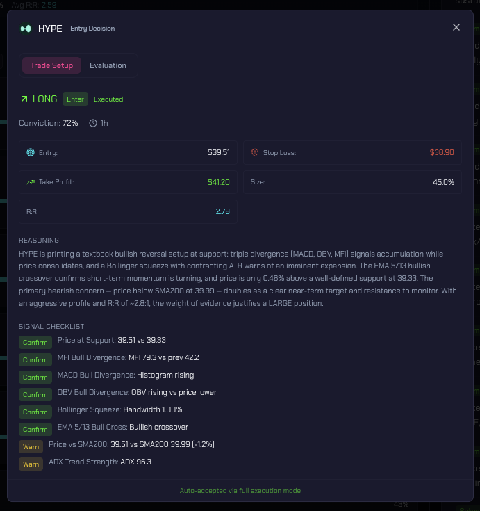This screenshot has height=511, width=480.
Task: Click the Stop Loss value $38.90
Action: coord(442,152)
